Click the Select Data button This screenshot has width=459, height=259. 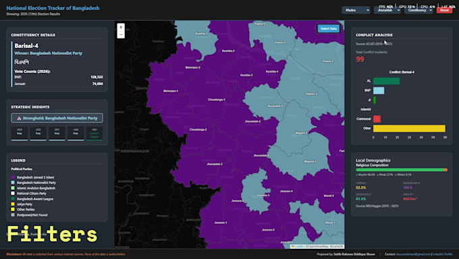click(329, 28)
